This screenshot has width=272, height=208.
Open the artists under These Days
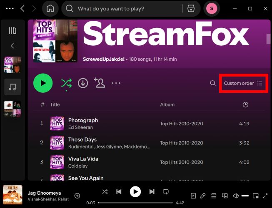109,147
